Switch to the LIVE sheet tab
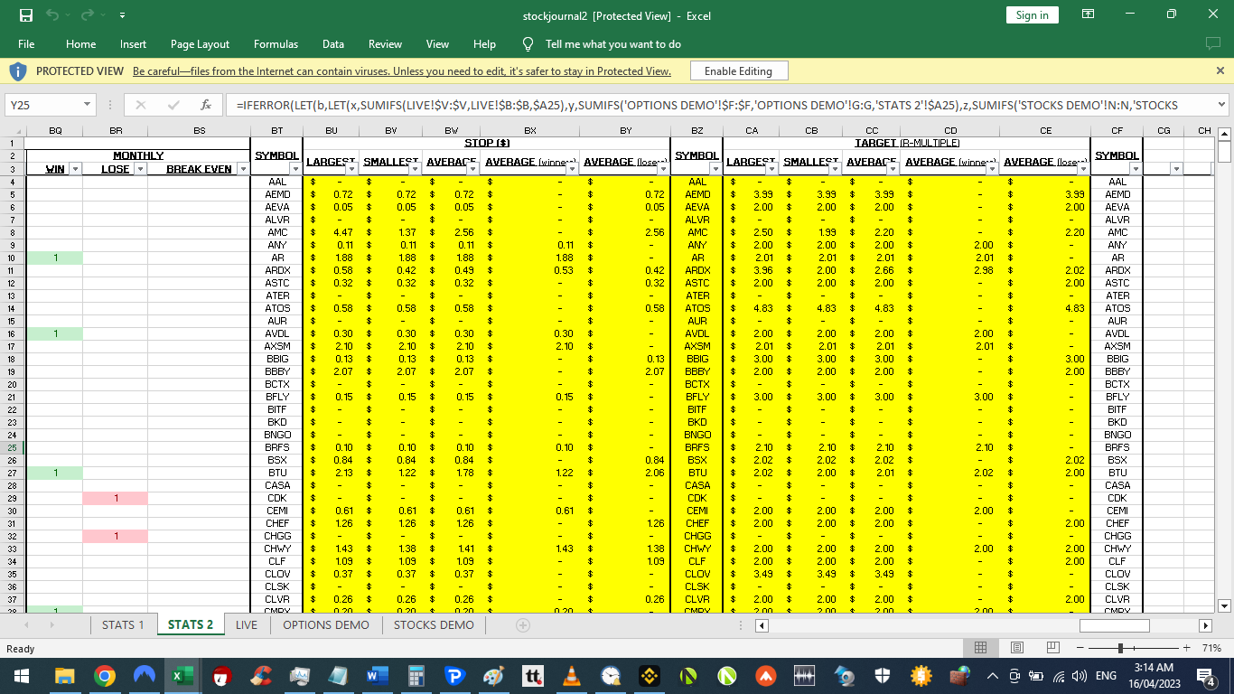 coord(246,624)
